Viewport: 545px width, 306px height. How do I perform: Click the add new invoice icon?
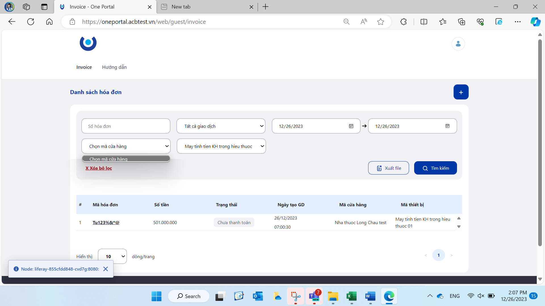click(461, 92)
